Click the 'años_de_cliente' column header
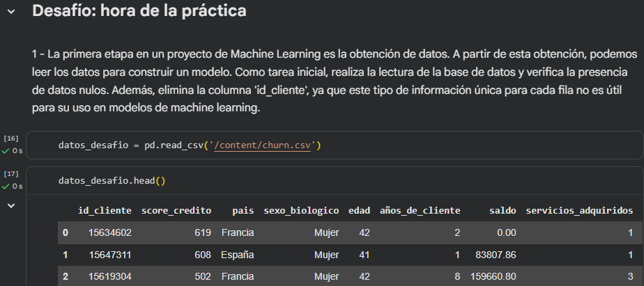This screenshot has width=644, height=286. click(x=419, y=210)
